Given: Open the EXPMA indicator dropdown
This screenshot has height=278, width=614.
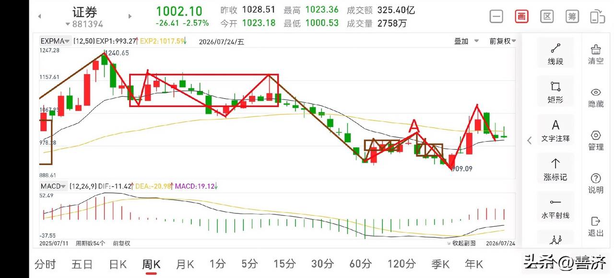Looking at the screenshot, I should tap(56, 41).
